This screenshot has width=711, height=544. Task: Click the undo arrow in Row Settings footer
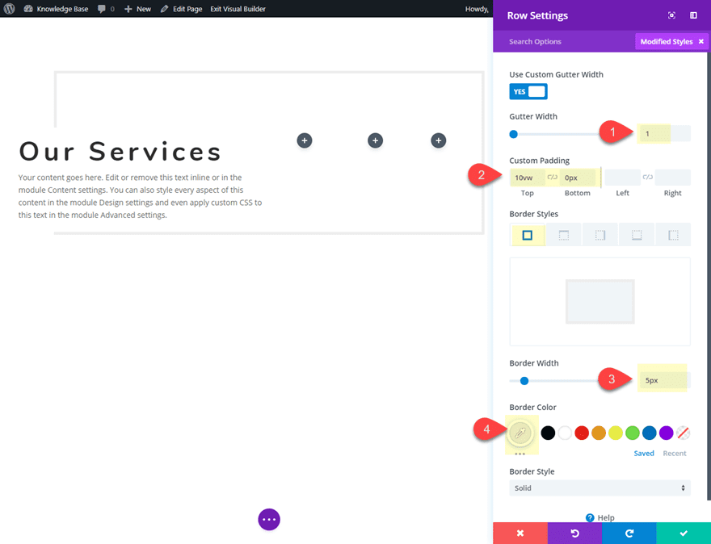574,533
